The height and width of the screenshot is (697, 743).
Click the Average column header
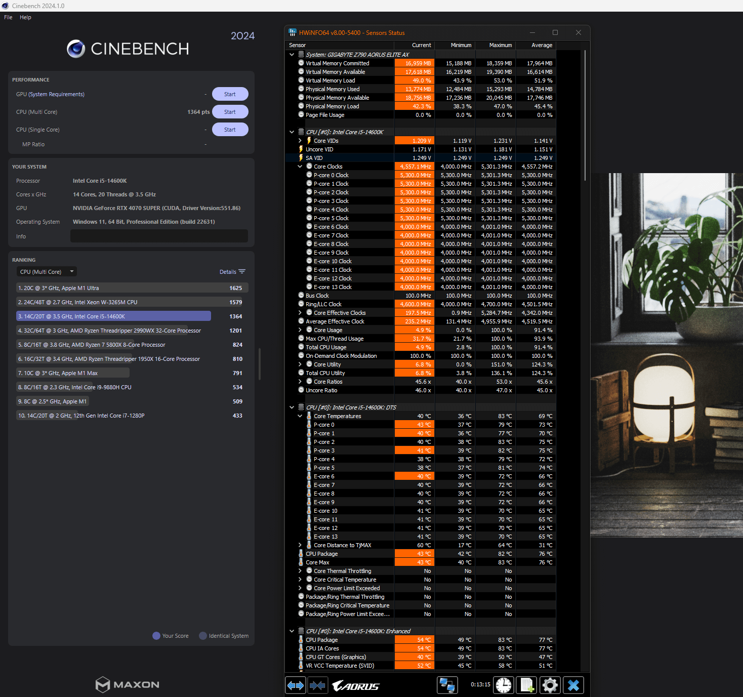pos(536,45)
